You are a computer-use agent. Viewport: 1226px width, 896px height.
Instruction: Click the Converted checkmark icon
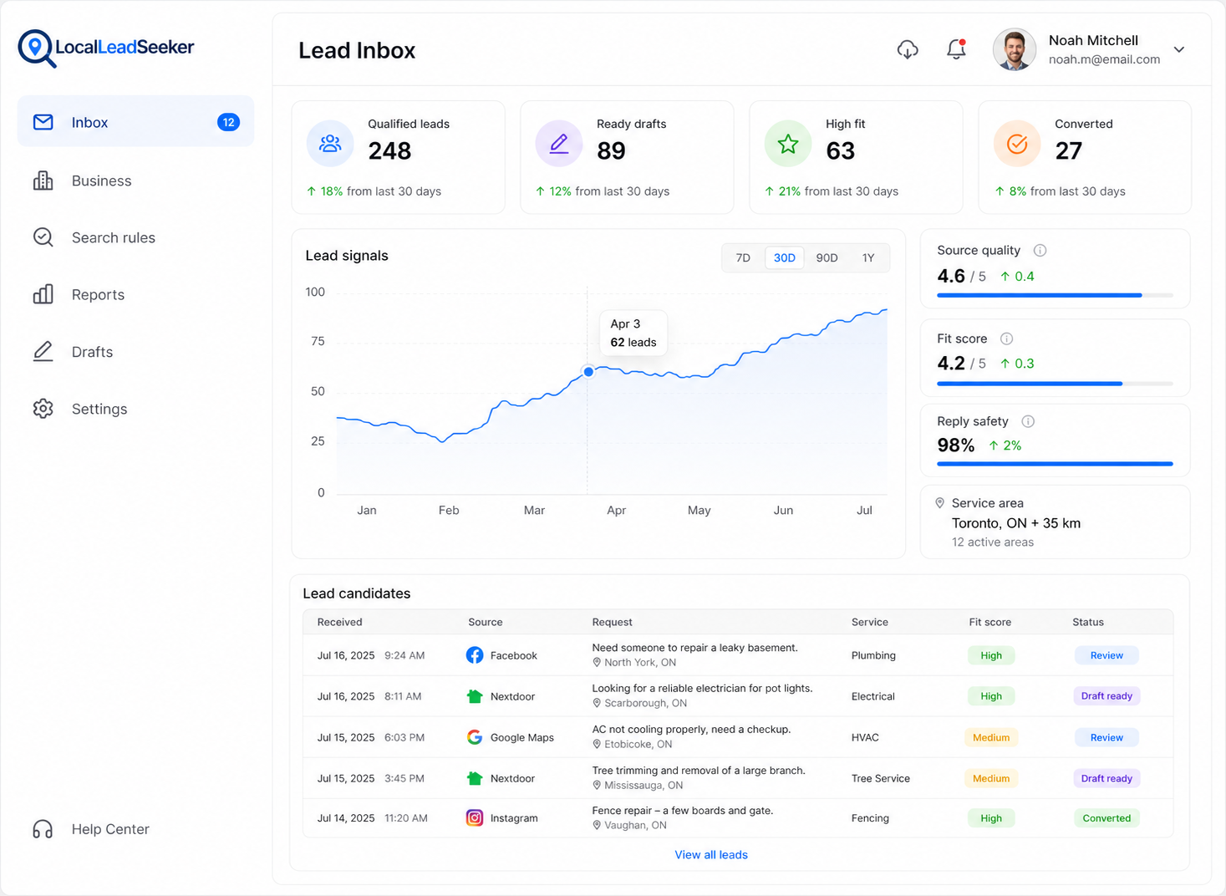click(x=1017, y=144)
